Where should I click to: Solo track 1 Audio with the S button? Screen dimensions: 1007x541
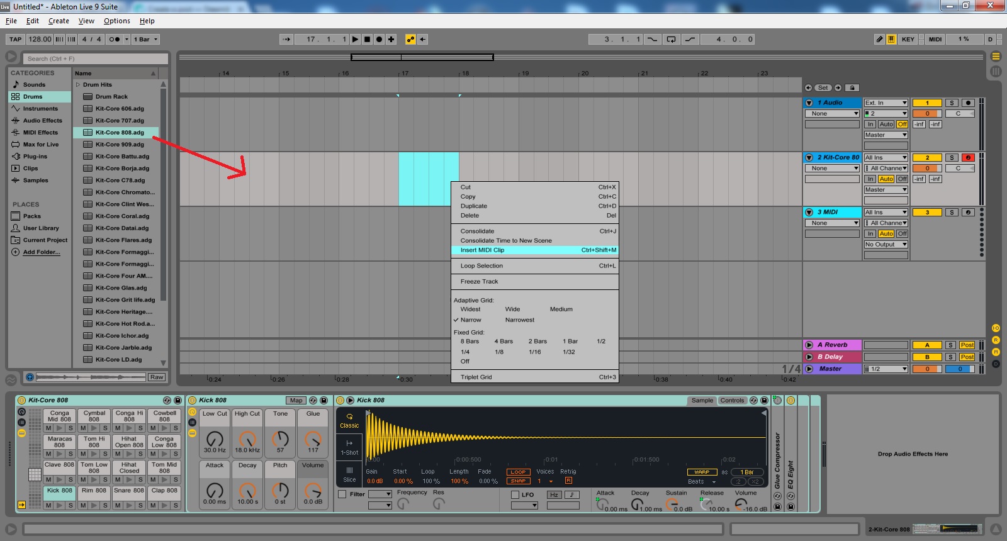(952, 103)
